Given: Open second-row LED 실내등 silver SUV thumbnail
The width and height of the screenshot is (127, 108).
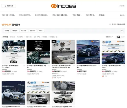Looking at the screenshot, I should 38,93.
